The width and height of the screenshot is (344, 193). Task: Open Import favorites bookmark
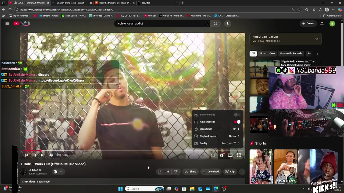(19, 16)
